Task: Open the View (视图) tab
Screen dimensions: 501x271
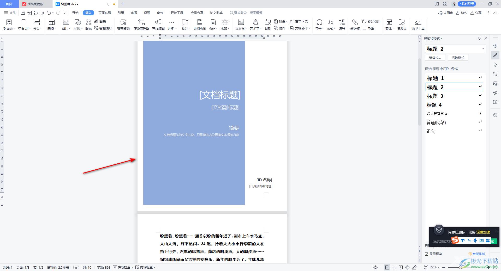Action: pyautogui.click(x=147, y=13)
